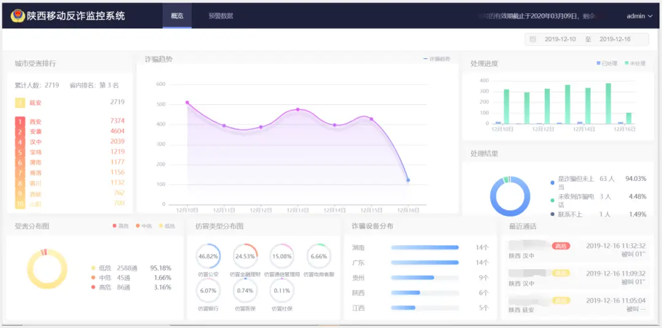Click the tall green bar for 12月10日
Viewport: 662px width, 328px height.
[x=506, y=107]
